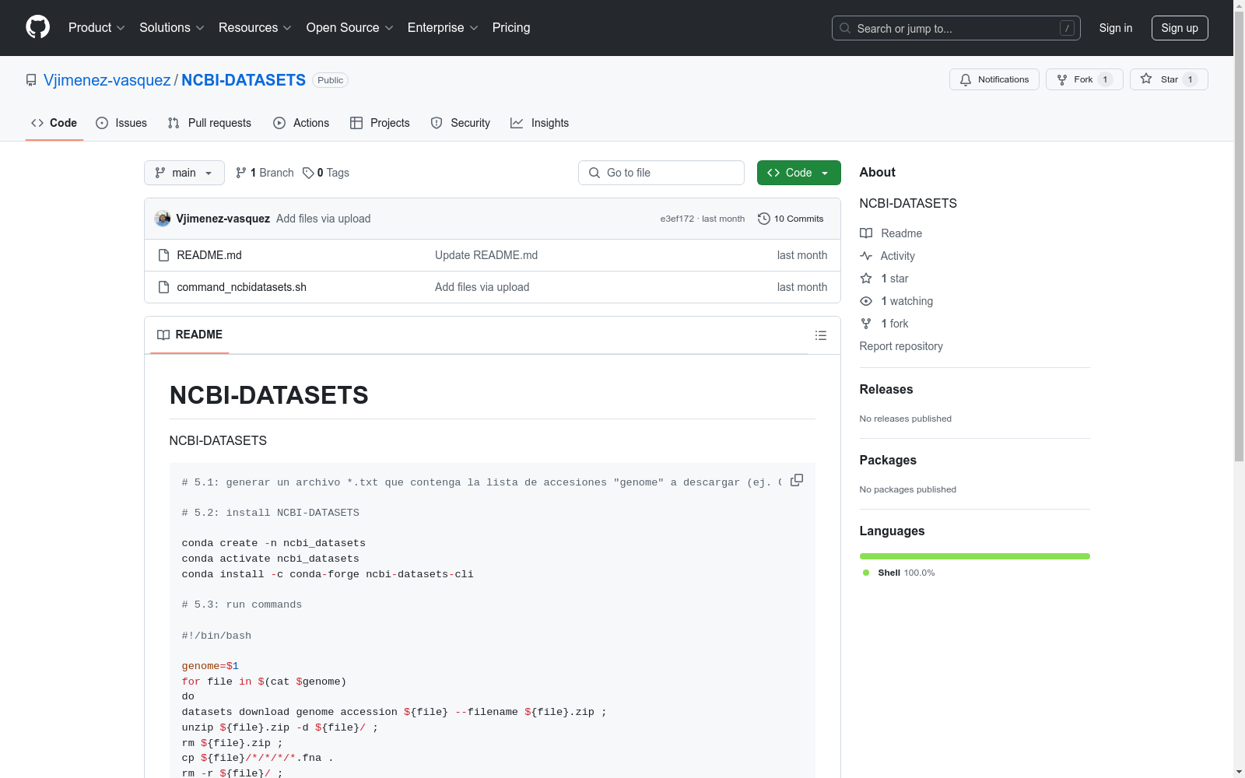Open the command_ncbidatasets.sh file

[x=242, y=287]
